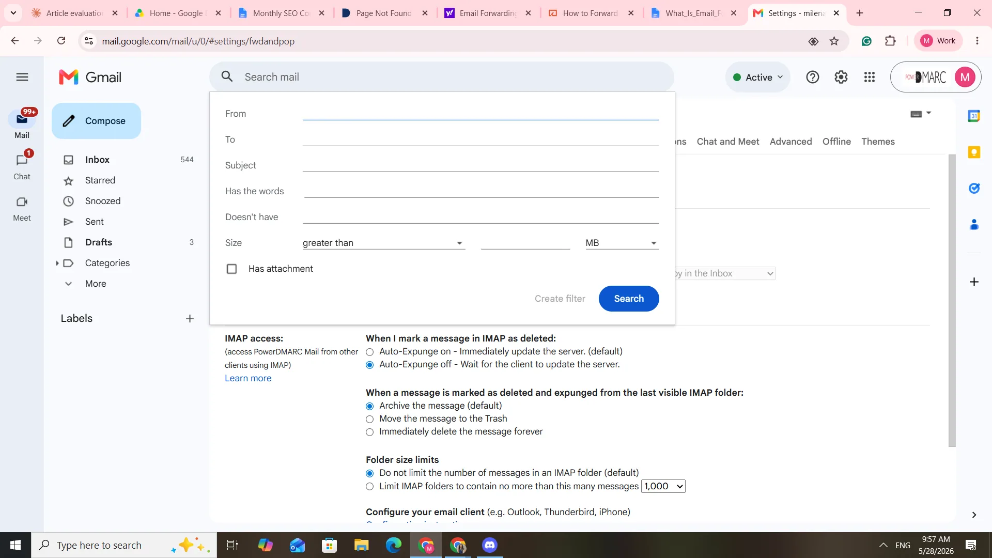Open Gmail support help icon
This screenshot has width=992, height=558.
(812, 78)
